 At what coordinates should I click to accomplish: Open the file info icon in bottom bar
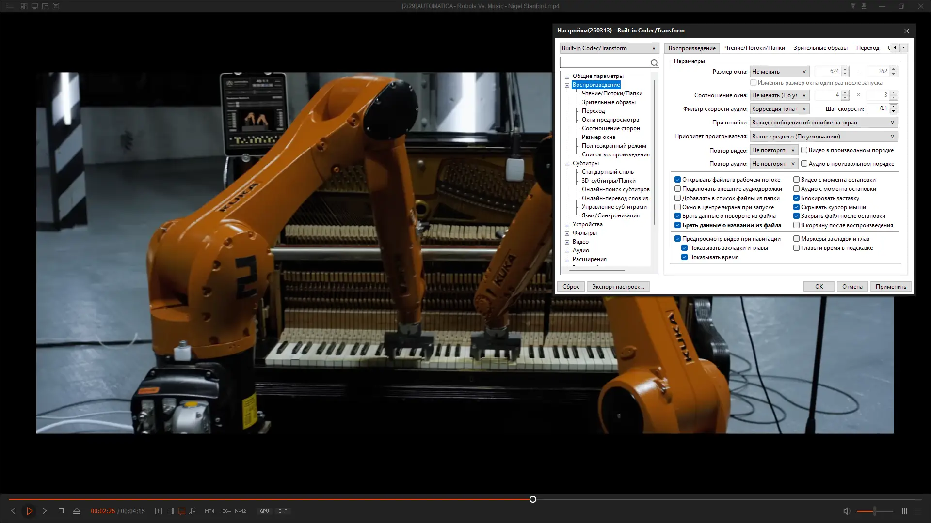click(158, 511)
